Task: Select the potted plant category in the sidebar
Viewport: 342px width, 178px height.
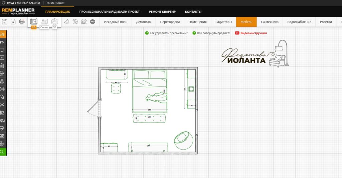Action: click(x=2, y=81)
